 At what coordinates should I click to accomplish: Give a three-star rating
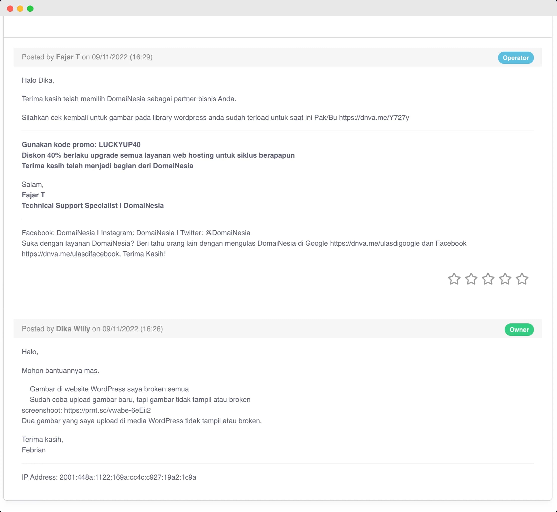[488, 279]
